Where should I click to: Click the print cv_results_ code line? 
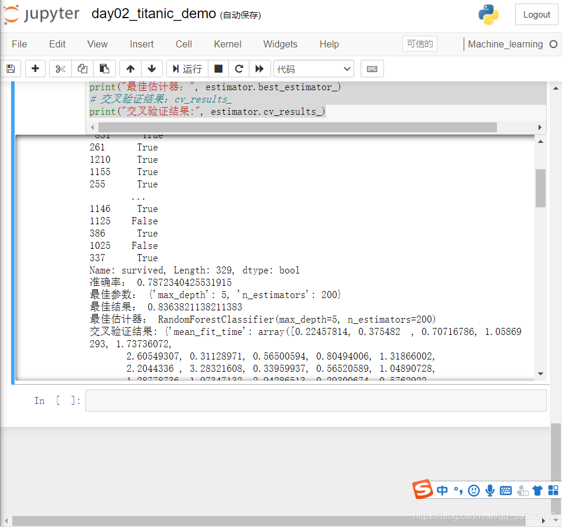(x=207, y=111)
